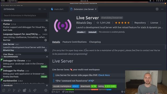Open the #78 issue link
Screen dimensions: 167x94
pyautogui.click(x=91, y=81)
